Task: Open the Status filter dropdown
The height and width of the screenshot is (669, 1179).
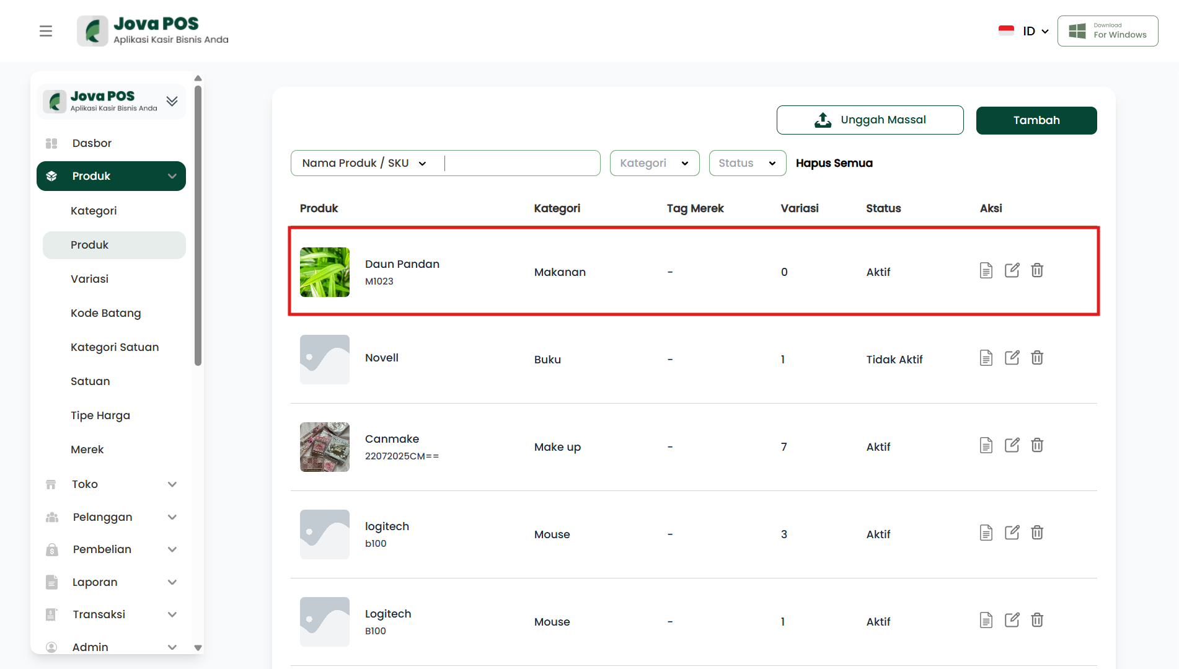Action: (x=747, y=163)
